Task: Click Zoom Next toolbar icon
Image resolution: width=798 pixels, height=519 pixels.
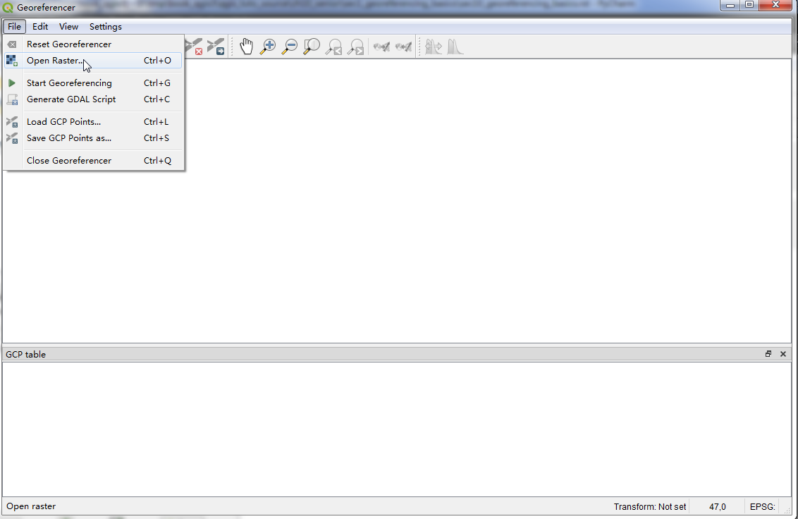Action: 356,47
